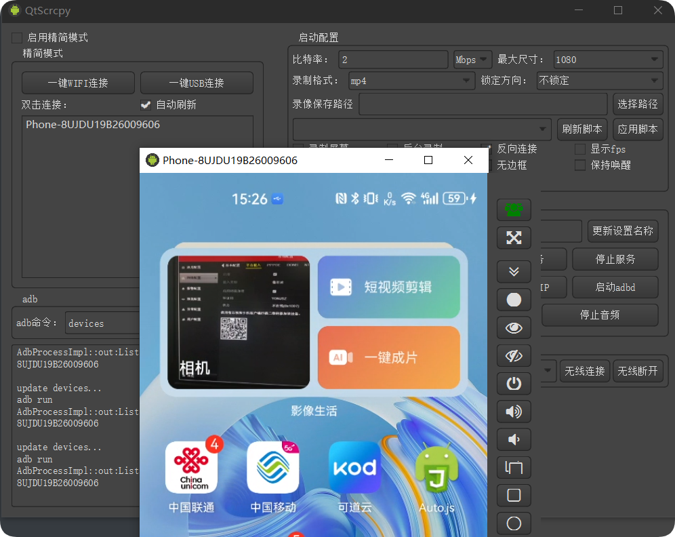Image resolution: width=675 pixels, height=537 pixels.
Task: Take screenshot with the white circle icon
Action: [x=514, y=300]
